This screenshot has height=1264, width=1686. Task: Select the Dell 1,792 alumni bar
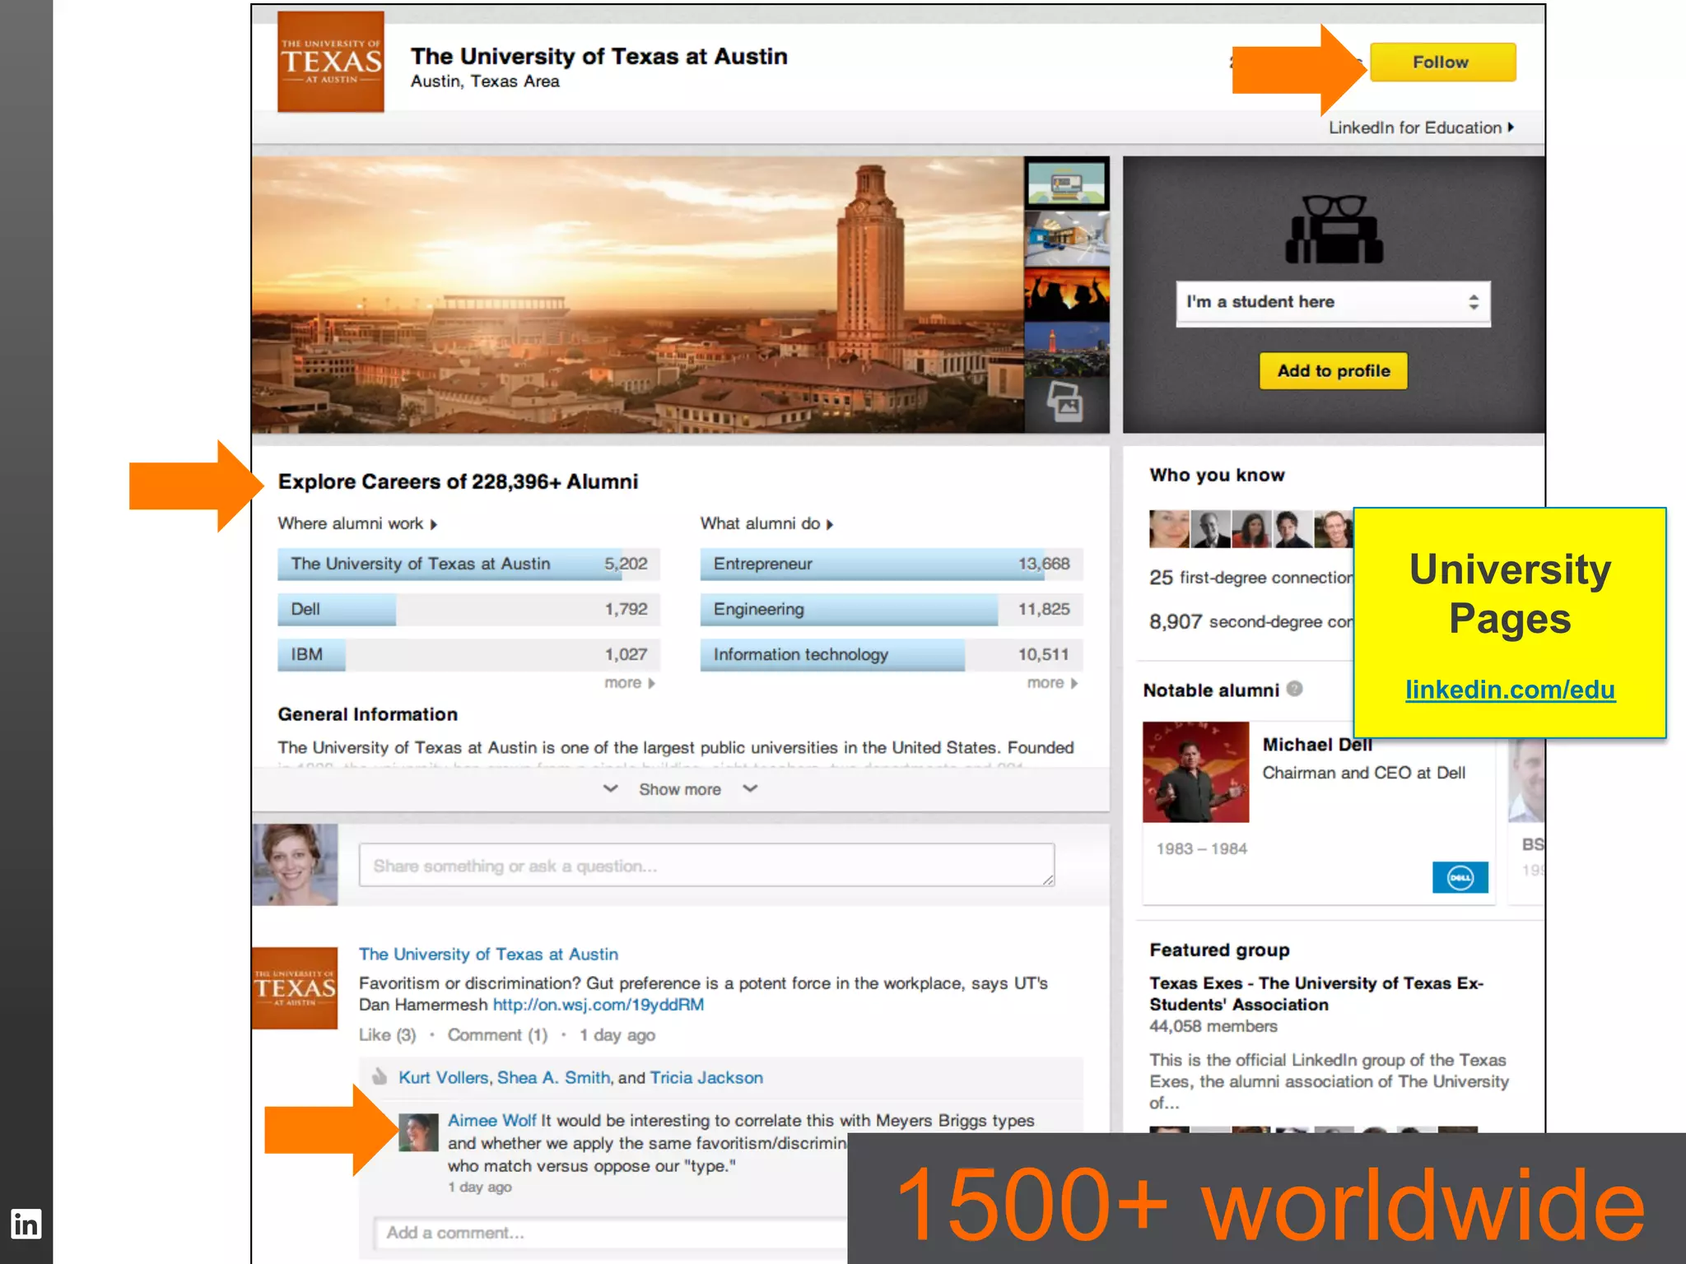click(x=469, y=609)
